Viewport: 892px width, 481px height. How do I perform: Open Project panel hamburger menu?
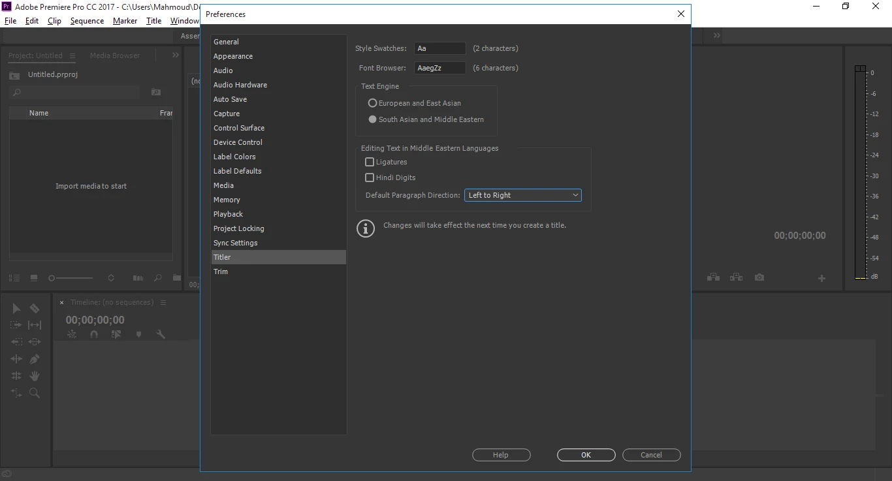[72, 56]
